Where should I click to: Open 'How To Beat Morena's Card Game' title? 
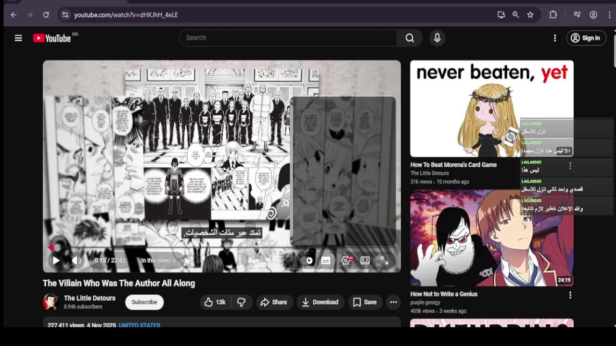coord(453,165)
